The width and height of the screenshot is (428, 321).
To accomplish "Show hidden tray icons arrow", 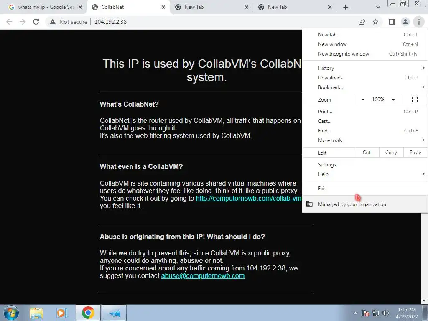I will tap(355, 313).
